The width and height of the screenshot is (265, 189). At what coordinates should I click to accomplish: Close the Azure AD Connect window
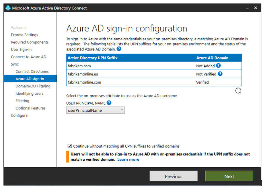point(255,8)
